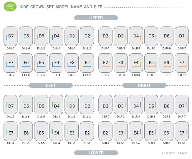192x159 pixels.
Task: Pick the E4 crown tile labeled E-UL-4
Action: 57,63
